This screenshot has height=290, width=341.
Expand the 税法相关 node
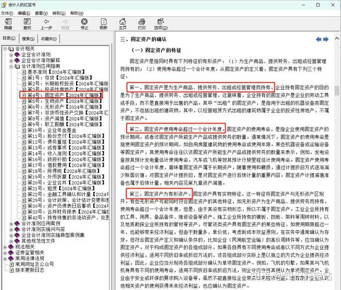pos(5,247)
